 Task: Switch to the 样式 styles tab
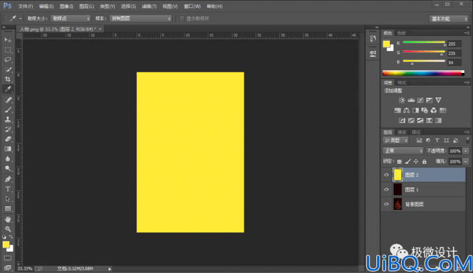tap(401, 82)
